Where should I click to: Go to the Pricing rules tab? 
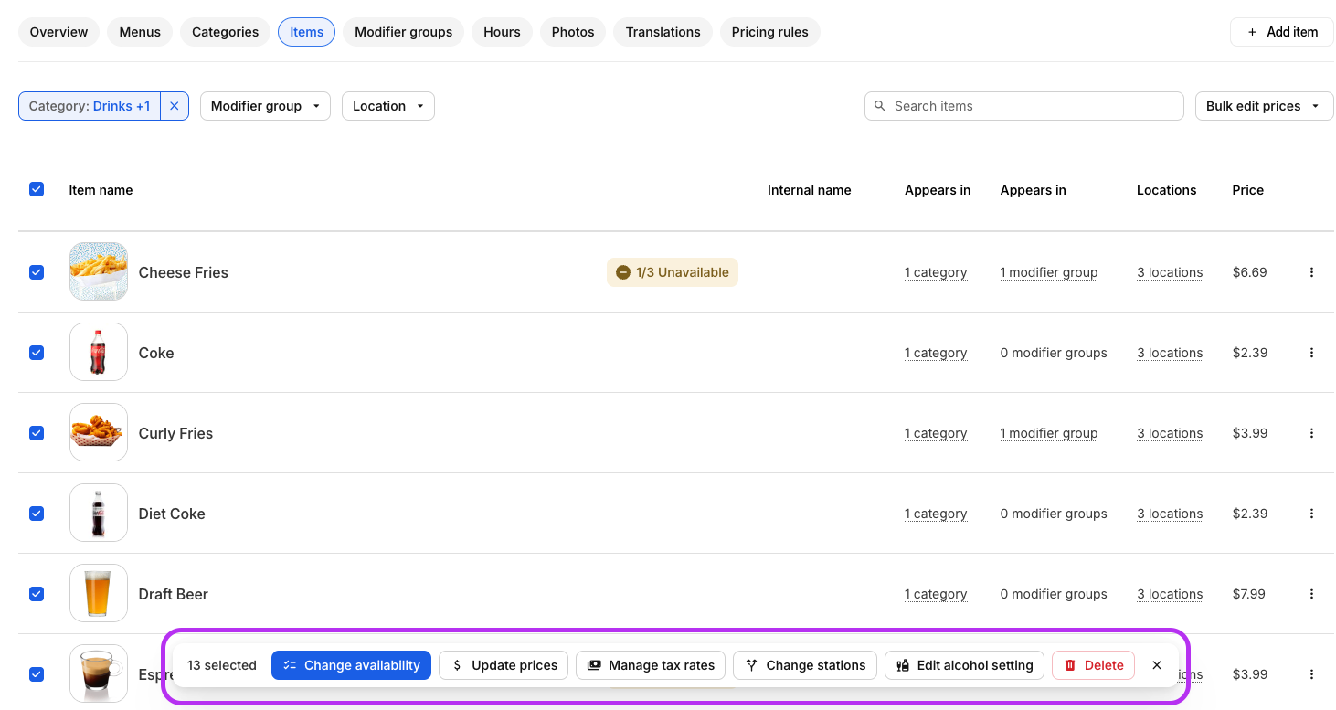(x=769, y=32)
